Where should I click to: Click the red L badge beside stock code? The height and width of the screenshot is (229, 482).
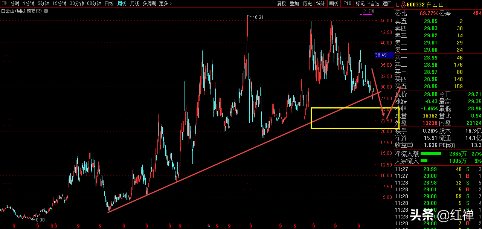pos(397,4)
